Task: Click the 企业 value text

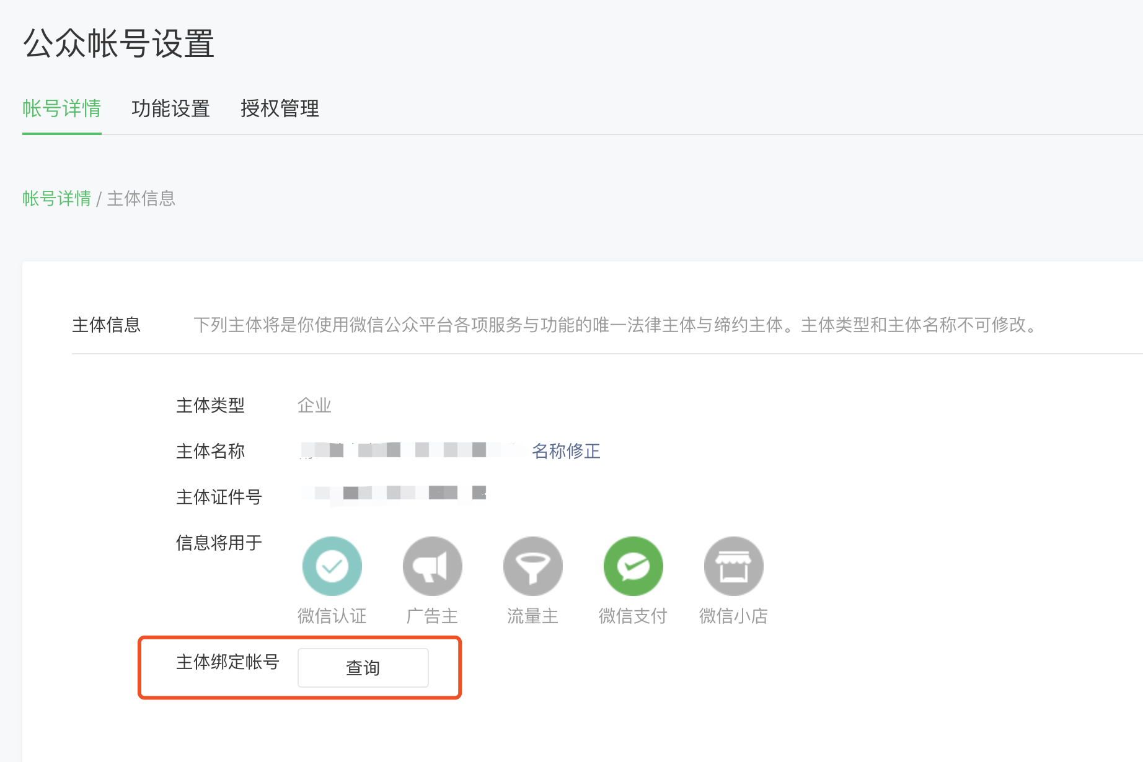Action: click(x=315, y=405)
